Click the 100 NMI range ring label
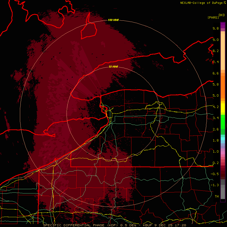227x227 pixels. coord(113,20)
